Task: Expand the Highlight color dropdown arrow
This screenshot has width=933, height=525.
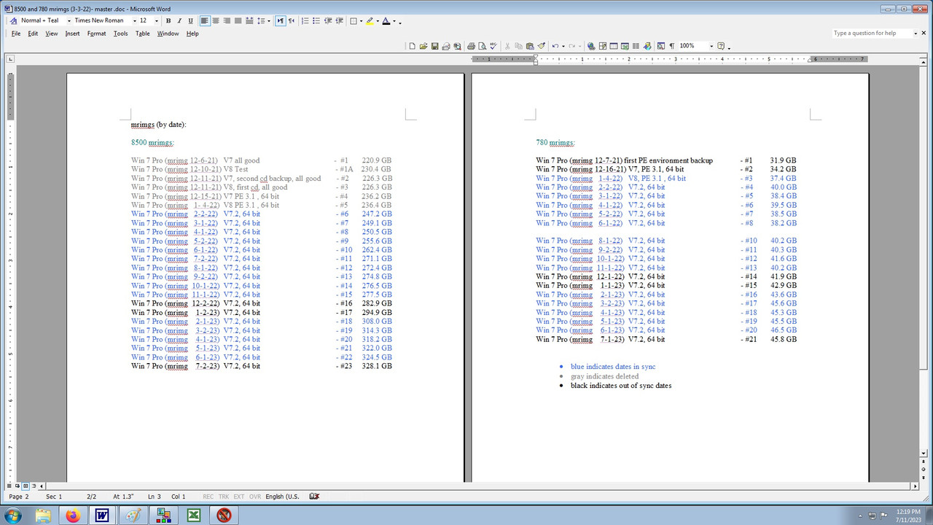Action: point(378,20)
